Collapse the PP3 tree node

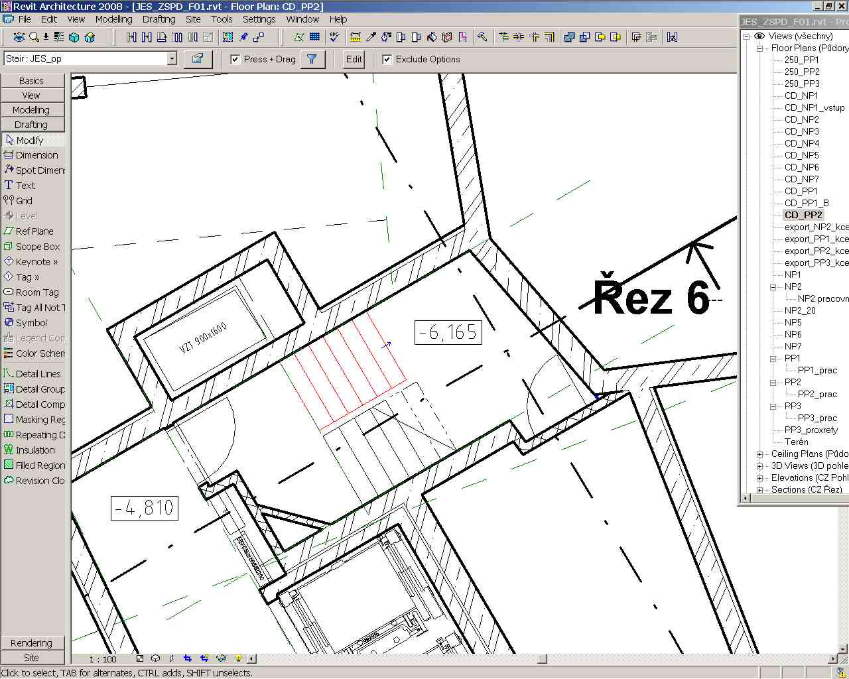773,406
